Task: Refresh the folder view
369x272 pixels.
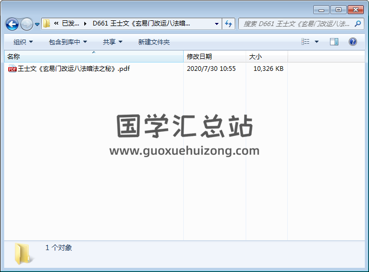Action: [x=228, y=23]
